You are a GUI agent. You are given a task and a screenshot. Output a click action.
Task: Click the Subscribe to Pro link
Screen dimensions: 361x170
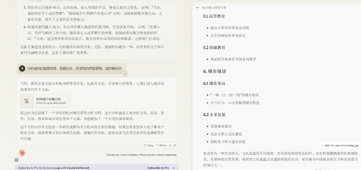pos(158,168)
